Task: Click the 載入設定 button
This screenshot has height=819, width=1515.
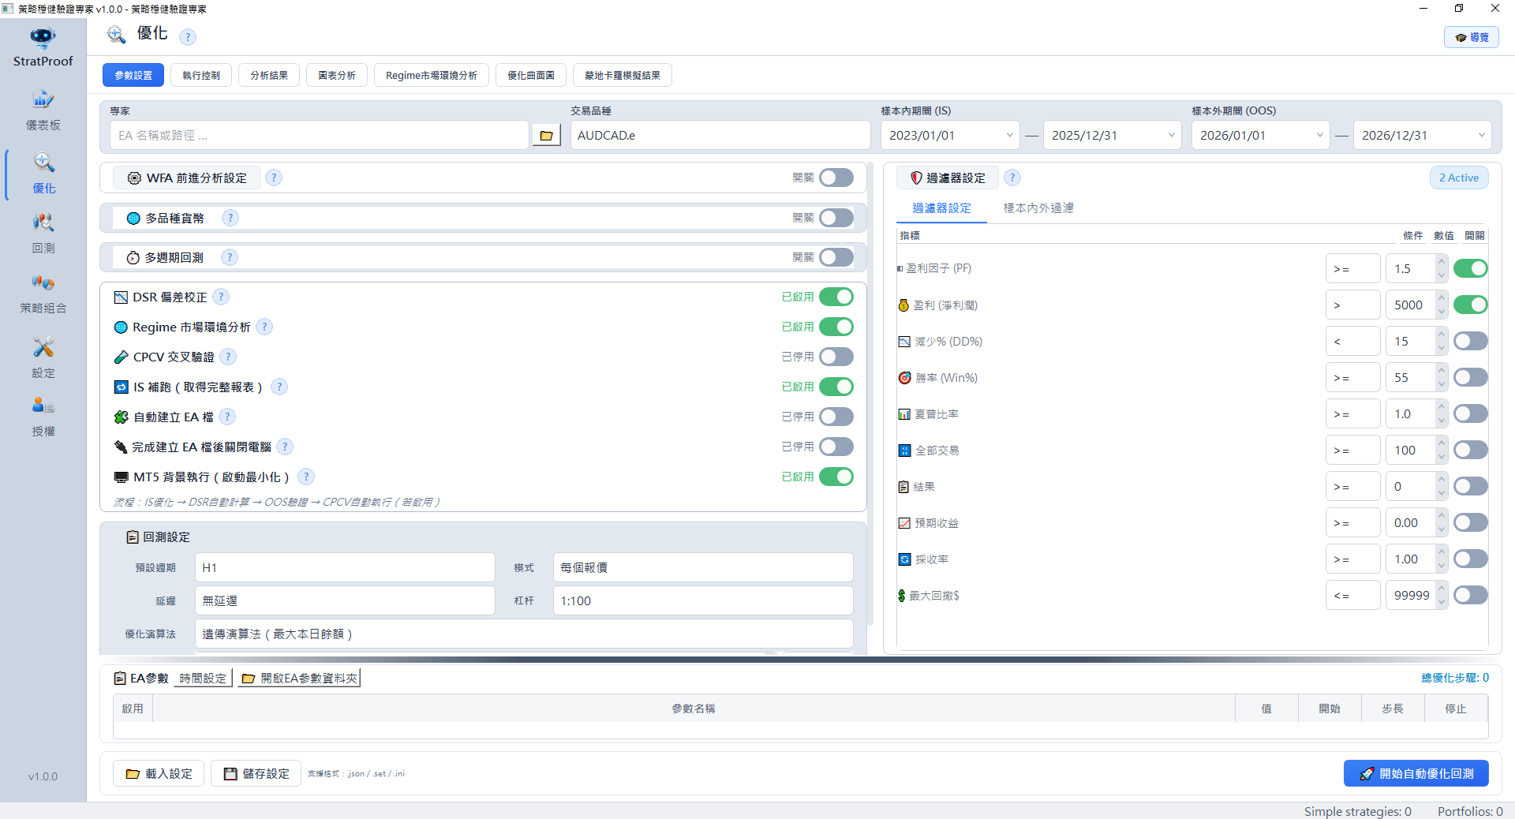Action: pyautogui.click(x=159, y=773)
